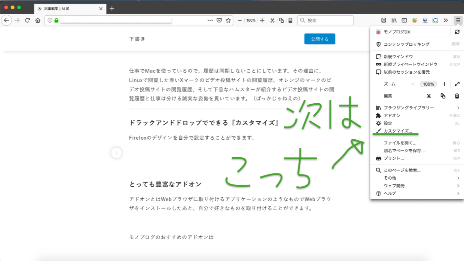Select カスタマイズ... menu item
Viewport: 464px width, 261px height.
click(x=398, y=131)
